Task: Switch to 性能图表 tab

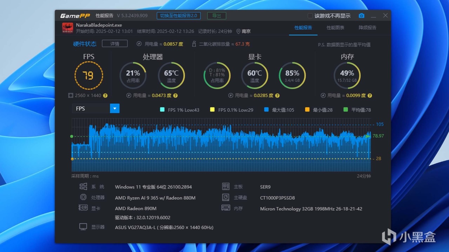Action: tap(335, 28)
